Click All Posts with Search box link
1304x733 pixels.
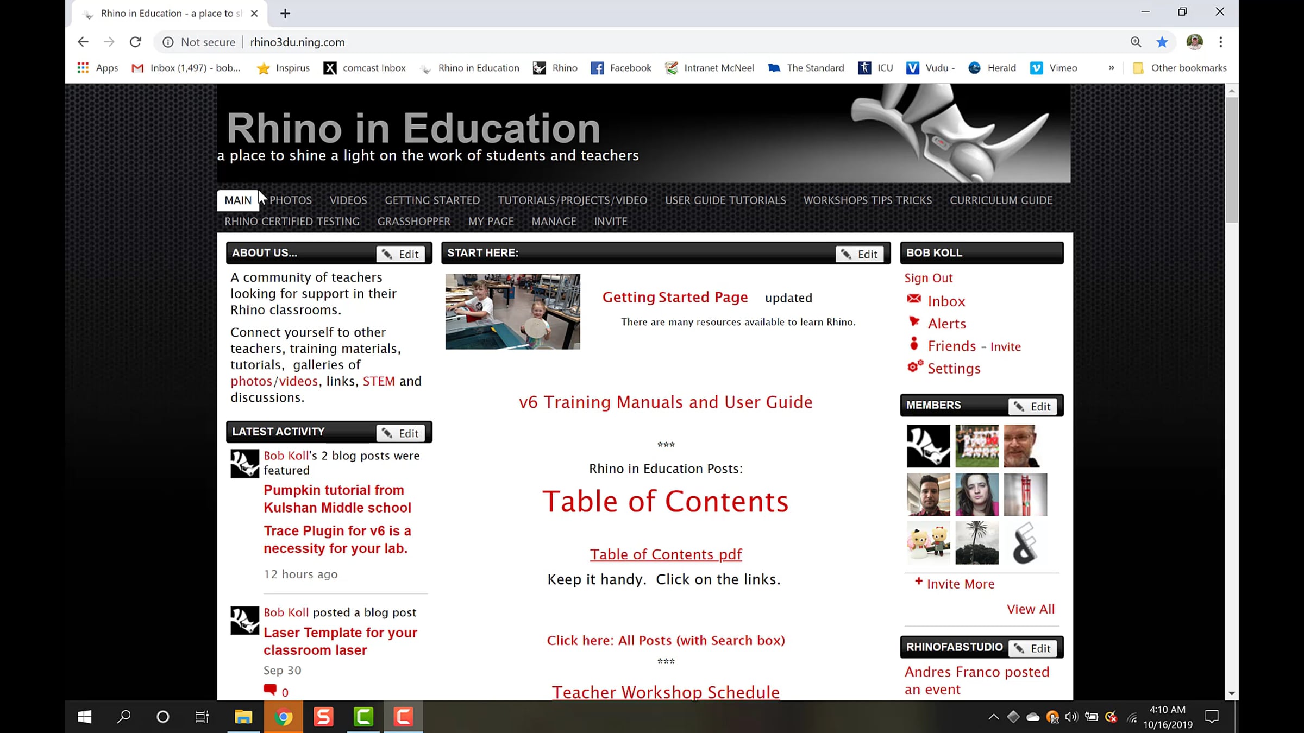pyautogui.click(x=666, y=641)
